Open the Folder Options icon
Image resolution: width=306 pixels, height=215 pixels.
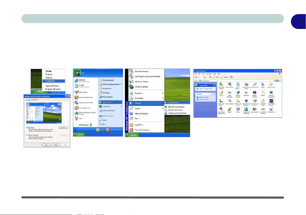(x=271, y=85)
